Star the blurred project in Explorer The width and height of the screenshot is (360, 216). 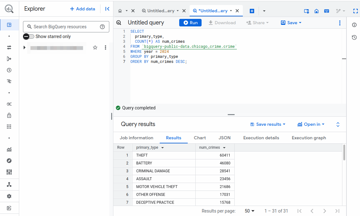[95, 47]
